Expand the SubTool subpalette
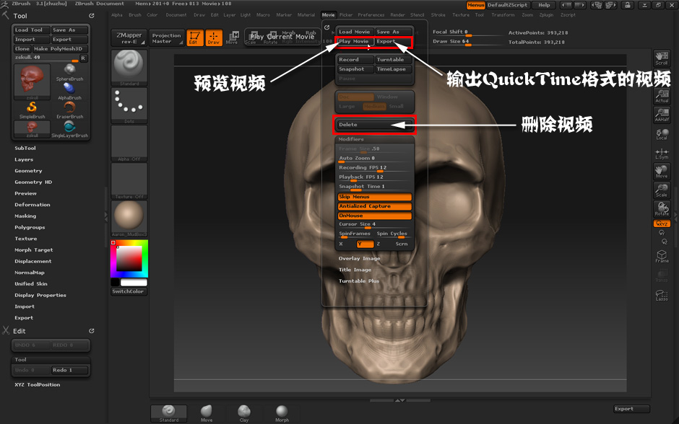The image size is (679, 424). click(25, 149)
